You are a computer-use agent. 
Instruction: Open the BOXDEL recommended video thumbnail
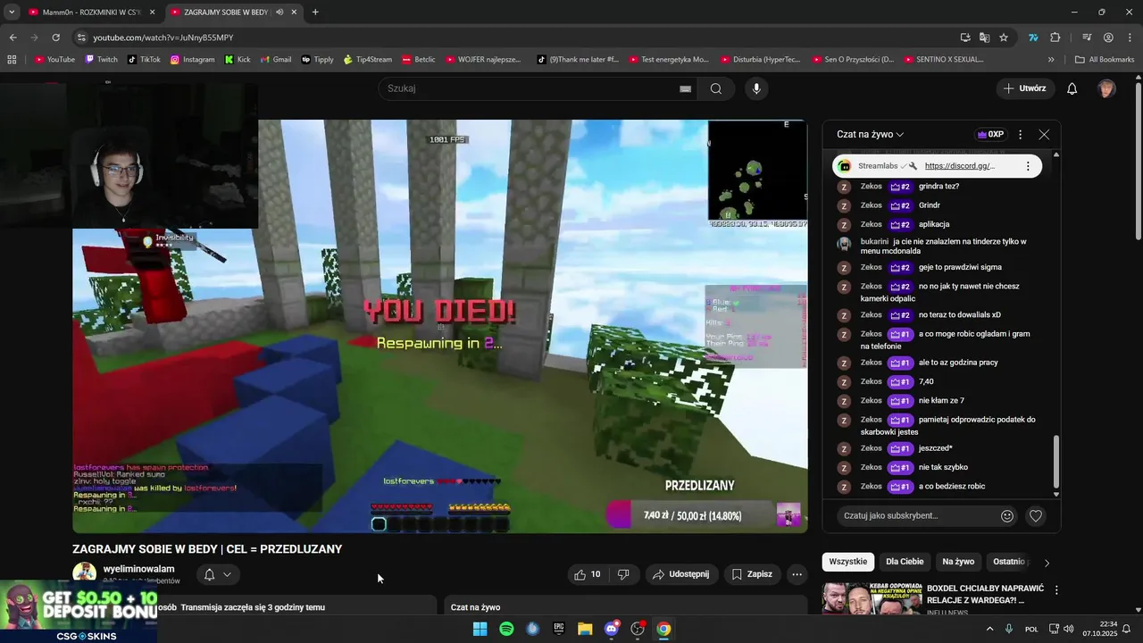[872, 600]
